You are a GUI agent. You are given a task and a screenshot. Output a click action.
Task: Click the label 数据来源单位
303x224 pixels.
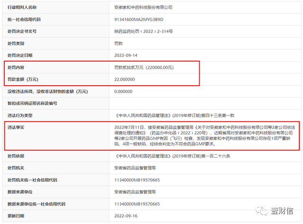[20, 192]
